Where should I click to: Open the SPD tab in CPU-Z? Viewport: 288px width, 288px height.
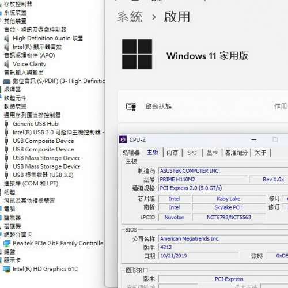click(x=192, y=153)
